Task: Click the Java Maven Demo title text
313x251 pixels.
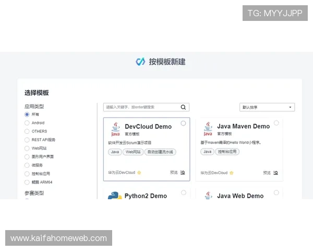Action: point(244,127)
